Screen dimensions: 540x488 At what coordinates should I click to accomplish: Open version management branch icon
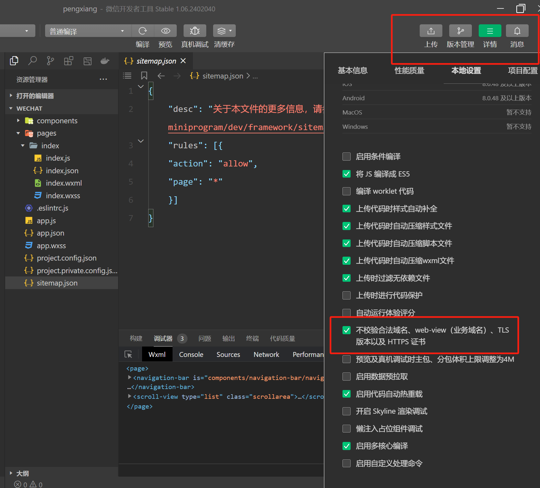(460, 31)
